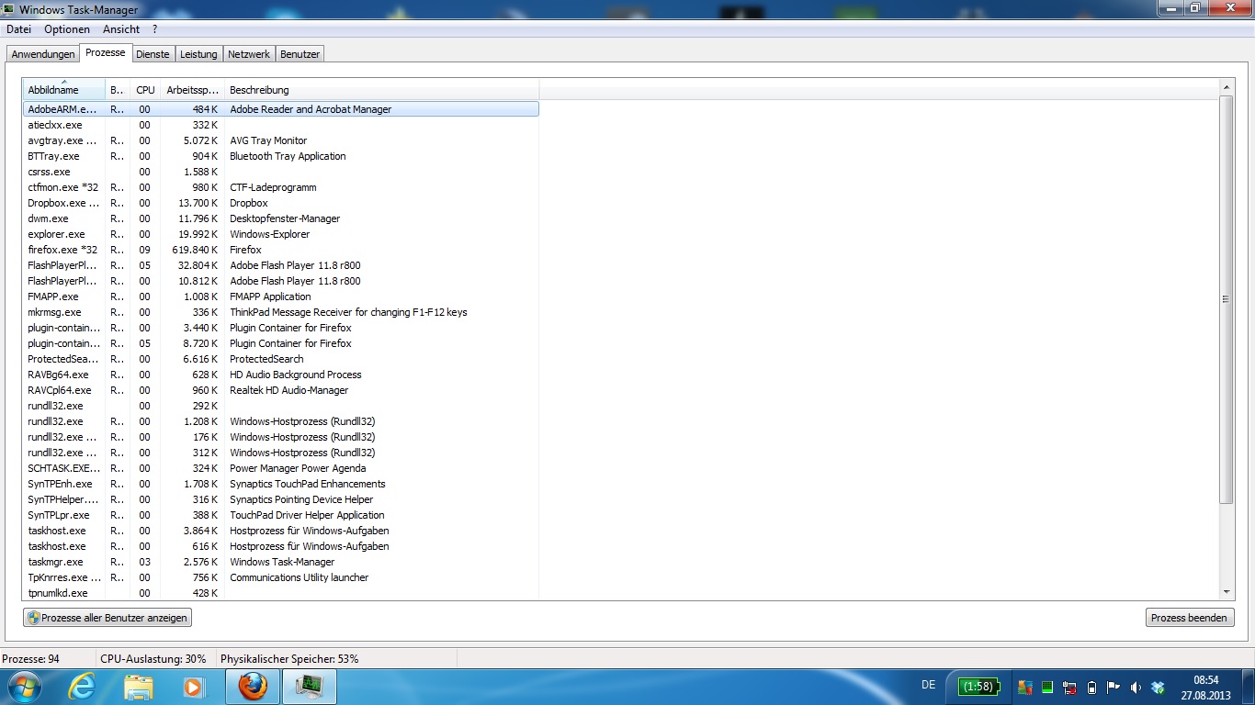Switch to Firefox via taskbar icon

point(253,687)
